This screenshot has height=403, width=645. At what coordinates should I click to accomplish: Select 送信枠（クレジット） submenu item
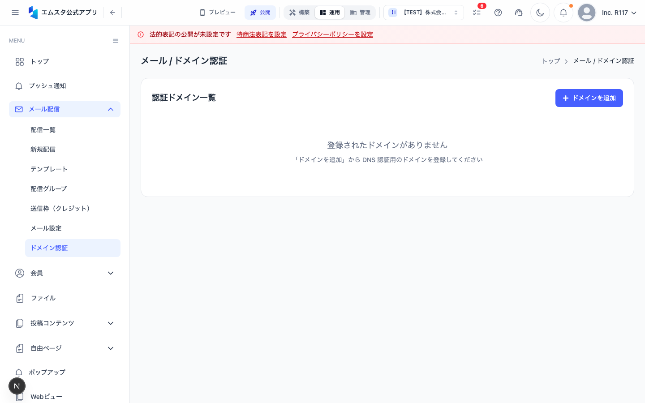[73, 209]
